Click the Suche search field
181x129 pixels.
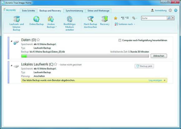click(x=154, y=18)
